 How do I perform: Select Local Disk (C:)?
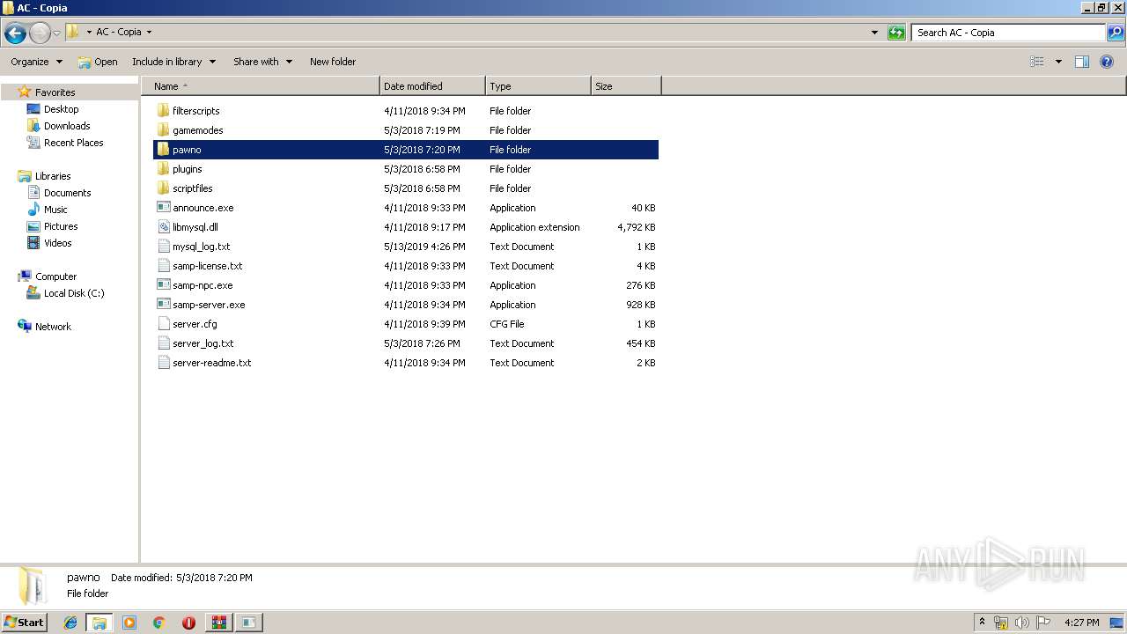74,293
